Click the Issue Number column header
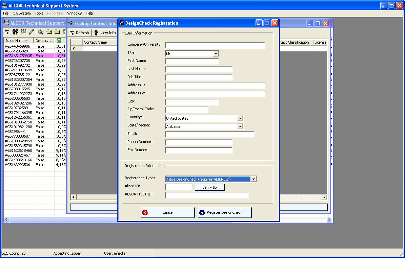The width and height of the screenshot is (405, 258). click(x=19, y=41)
